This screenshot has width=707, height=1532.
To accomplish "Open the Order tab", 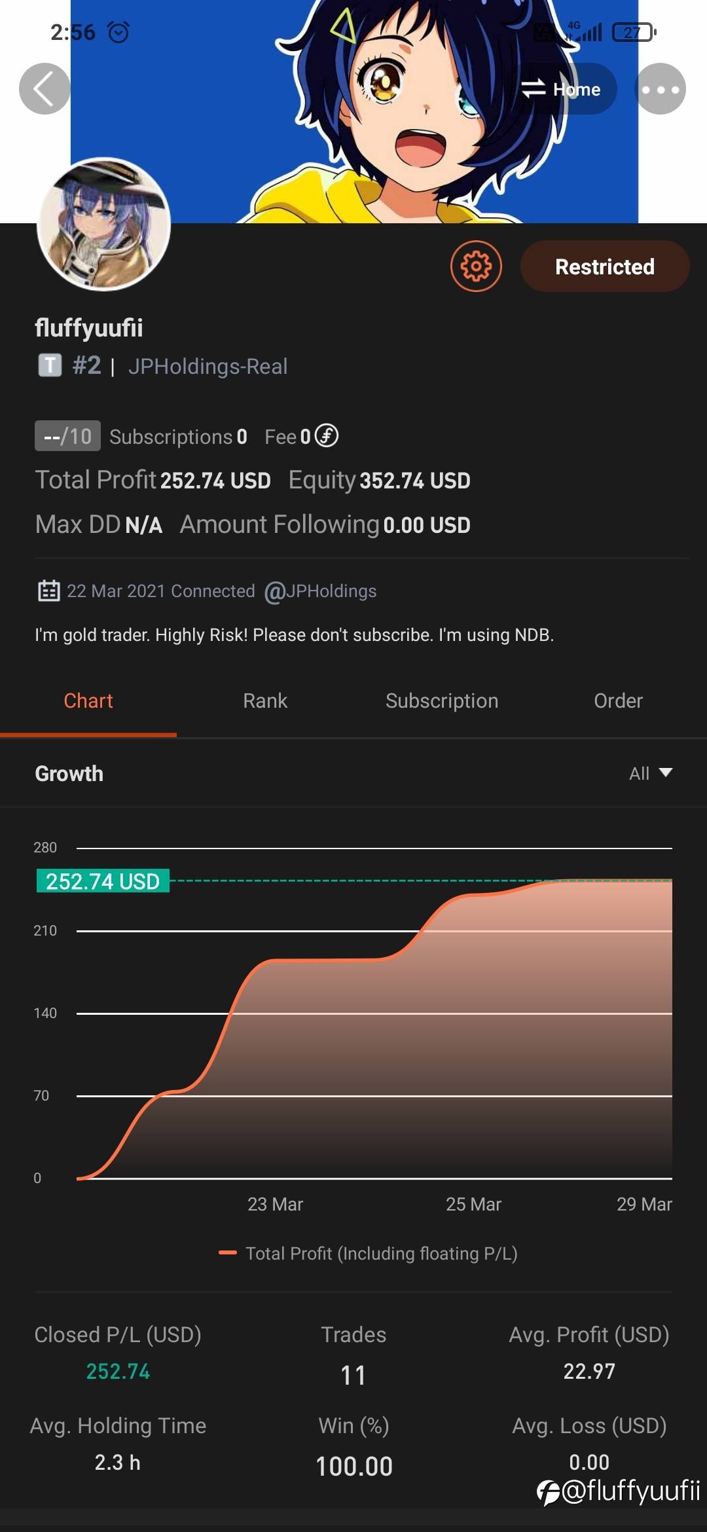I will 618,701.
